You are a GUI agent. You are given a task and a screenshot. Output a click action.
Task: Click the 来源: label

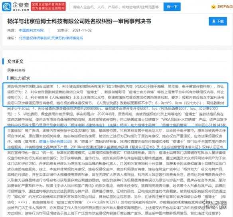click(x=12, y=30)
